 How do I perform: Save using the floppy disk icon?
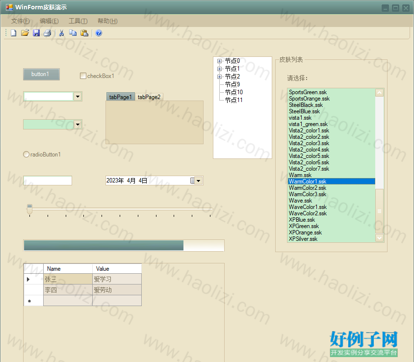coord(36,33)
